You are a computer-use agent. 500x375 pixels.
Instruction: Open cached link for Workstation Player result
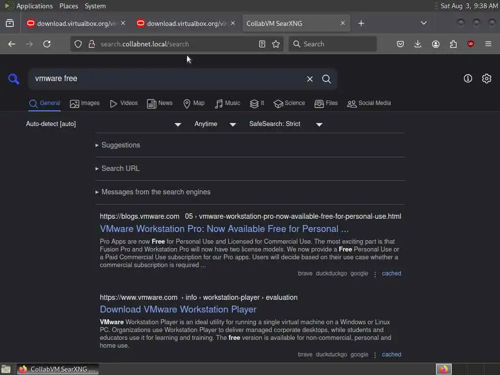coord(392,354)
